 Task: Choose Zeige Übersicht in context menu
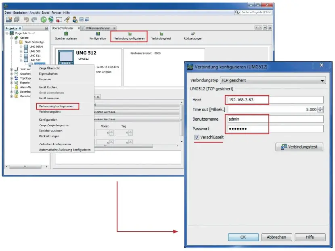49,68
